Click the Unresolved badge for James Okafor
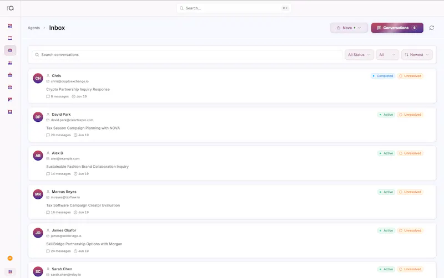 point(410,230)
